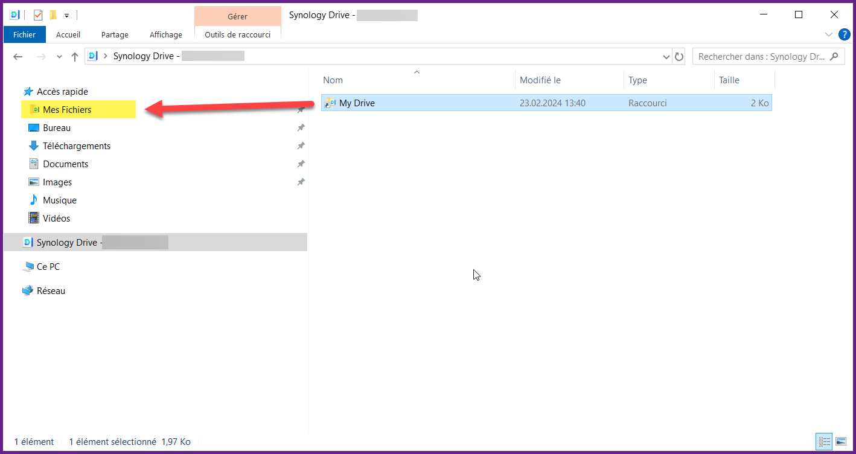The width and height of the screenshot is (856, 454).
Task: Switch to the Affichage ribbon tab
Action: click(165, 34)
